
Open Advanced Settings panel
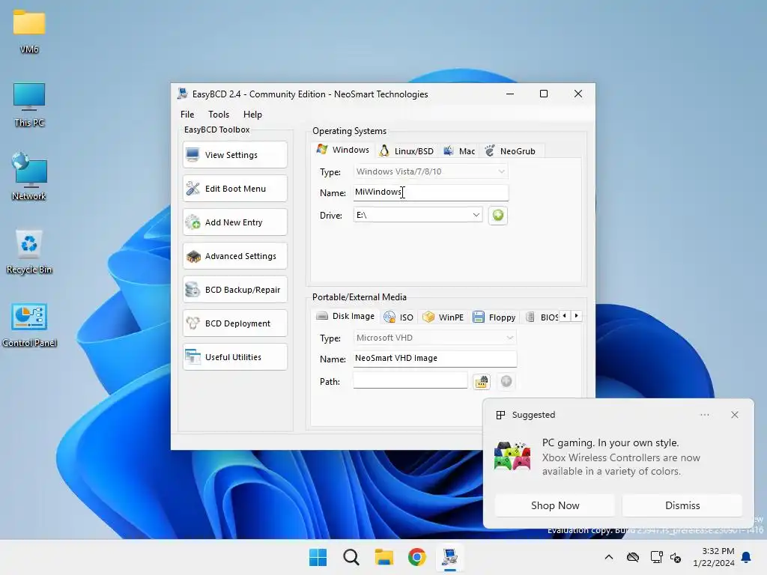[x=234, y=256]
